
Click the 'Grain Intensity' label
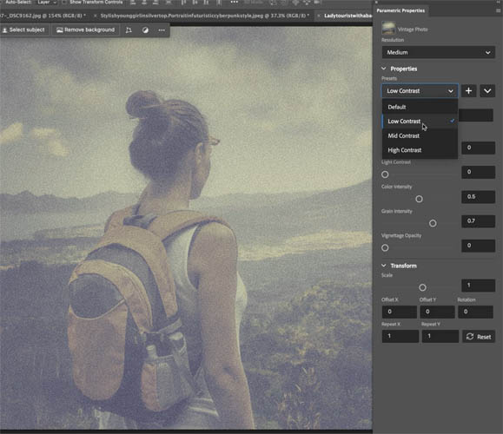(397, 211)
